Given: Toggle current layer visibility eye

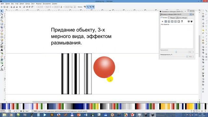Looking at the screenshot, I should pos(21,111).
